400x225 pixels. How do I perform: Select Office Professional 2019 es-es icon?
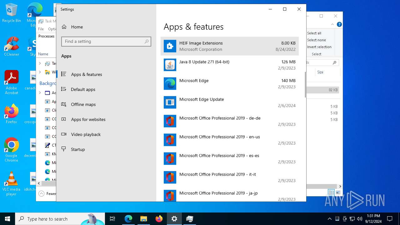coord(170,159)
